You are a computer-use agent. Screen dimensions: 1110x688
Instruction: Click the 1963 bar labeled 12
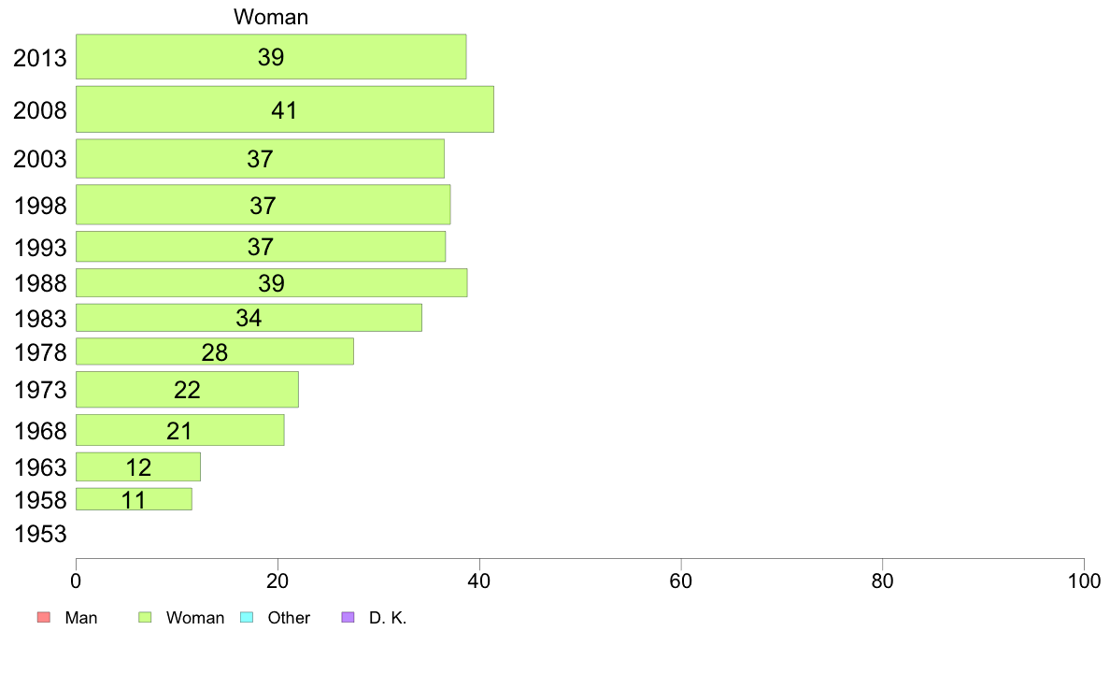[138, 467]
